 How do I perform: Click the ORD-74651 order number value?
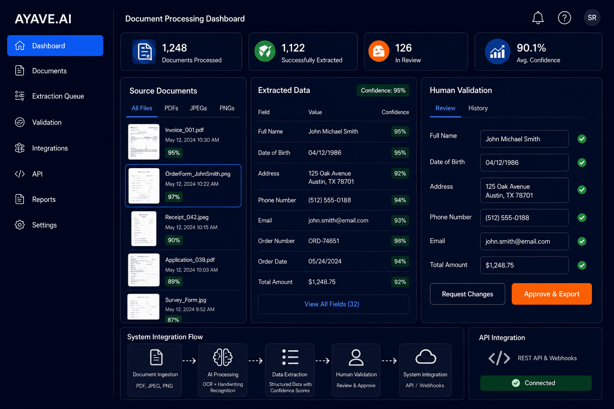pos(324,241)
